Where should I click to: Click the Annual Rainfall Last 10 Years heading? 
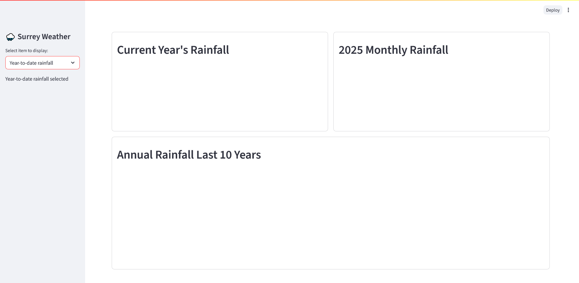point(189,155)
